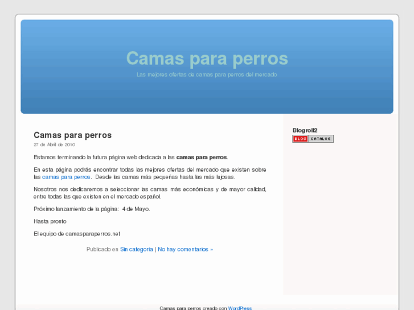Open the 'Camas para perros' header title
The height and width of the screenshot is (310, 414).
point(207,59)
